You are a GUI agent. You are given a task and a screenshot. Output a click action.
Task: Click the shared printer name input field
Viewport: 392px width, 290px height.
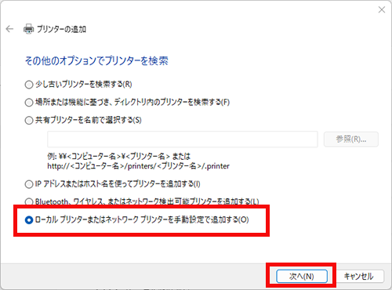coord(183,140)
